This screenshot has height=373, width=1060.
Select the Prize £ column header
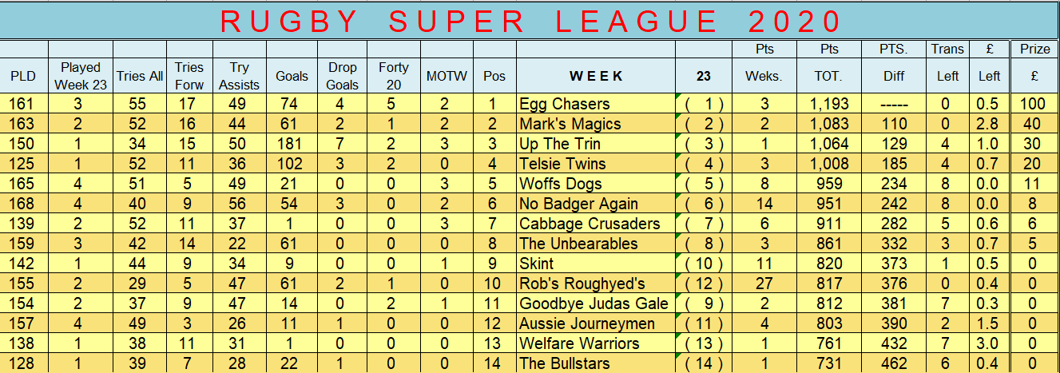point(1035,68)
